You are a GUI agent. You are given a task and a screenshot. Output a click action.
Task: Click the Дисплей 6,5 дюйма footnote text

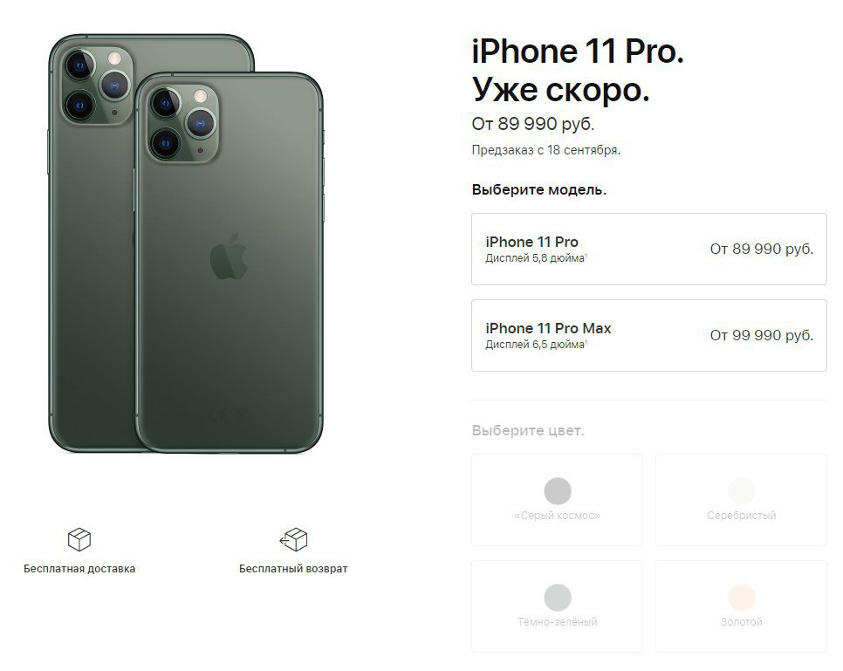click(536, 345)
